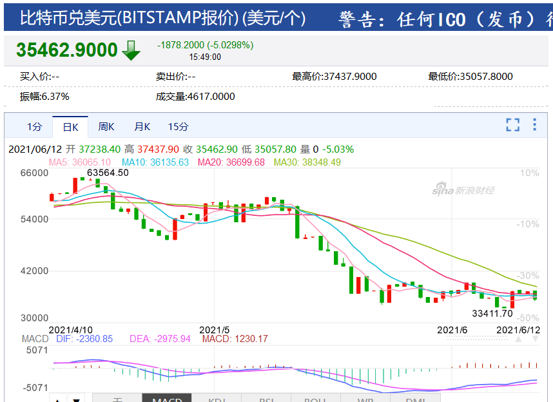Click the 比特币兑美元(BITSTAMP报价) title

point(162,17)
